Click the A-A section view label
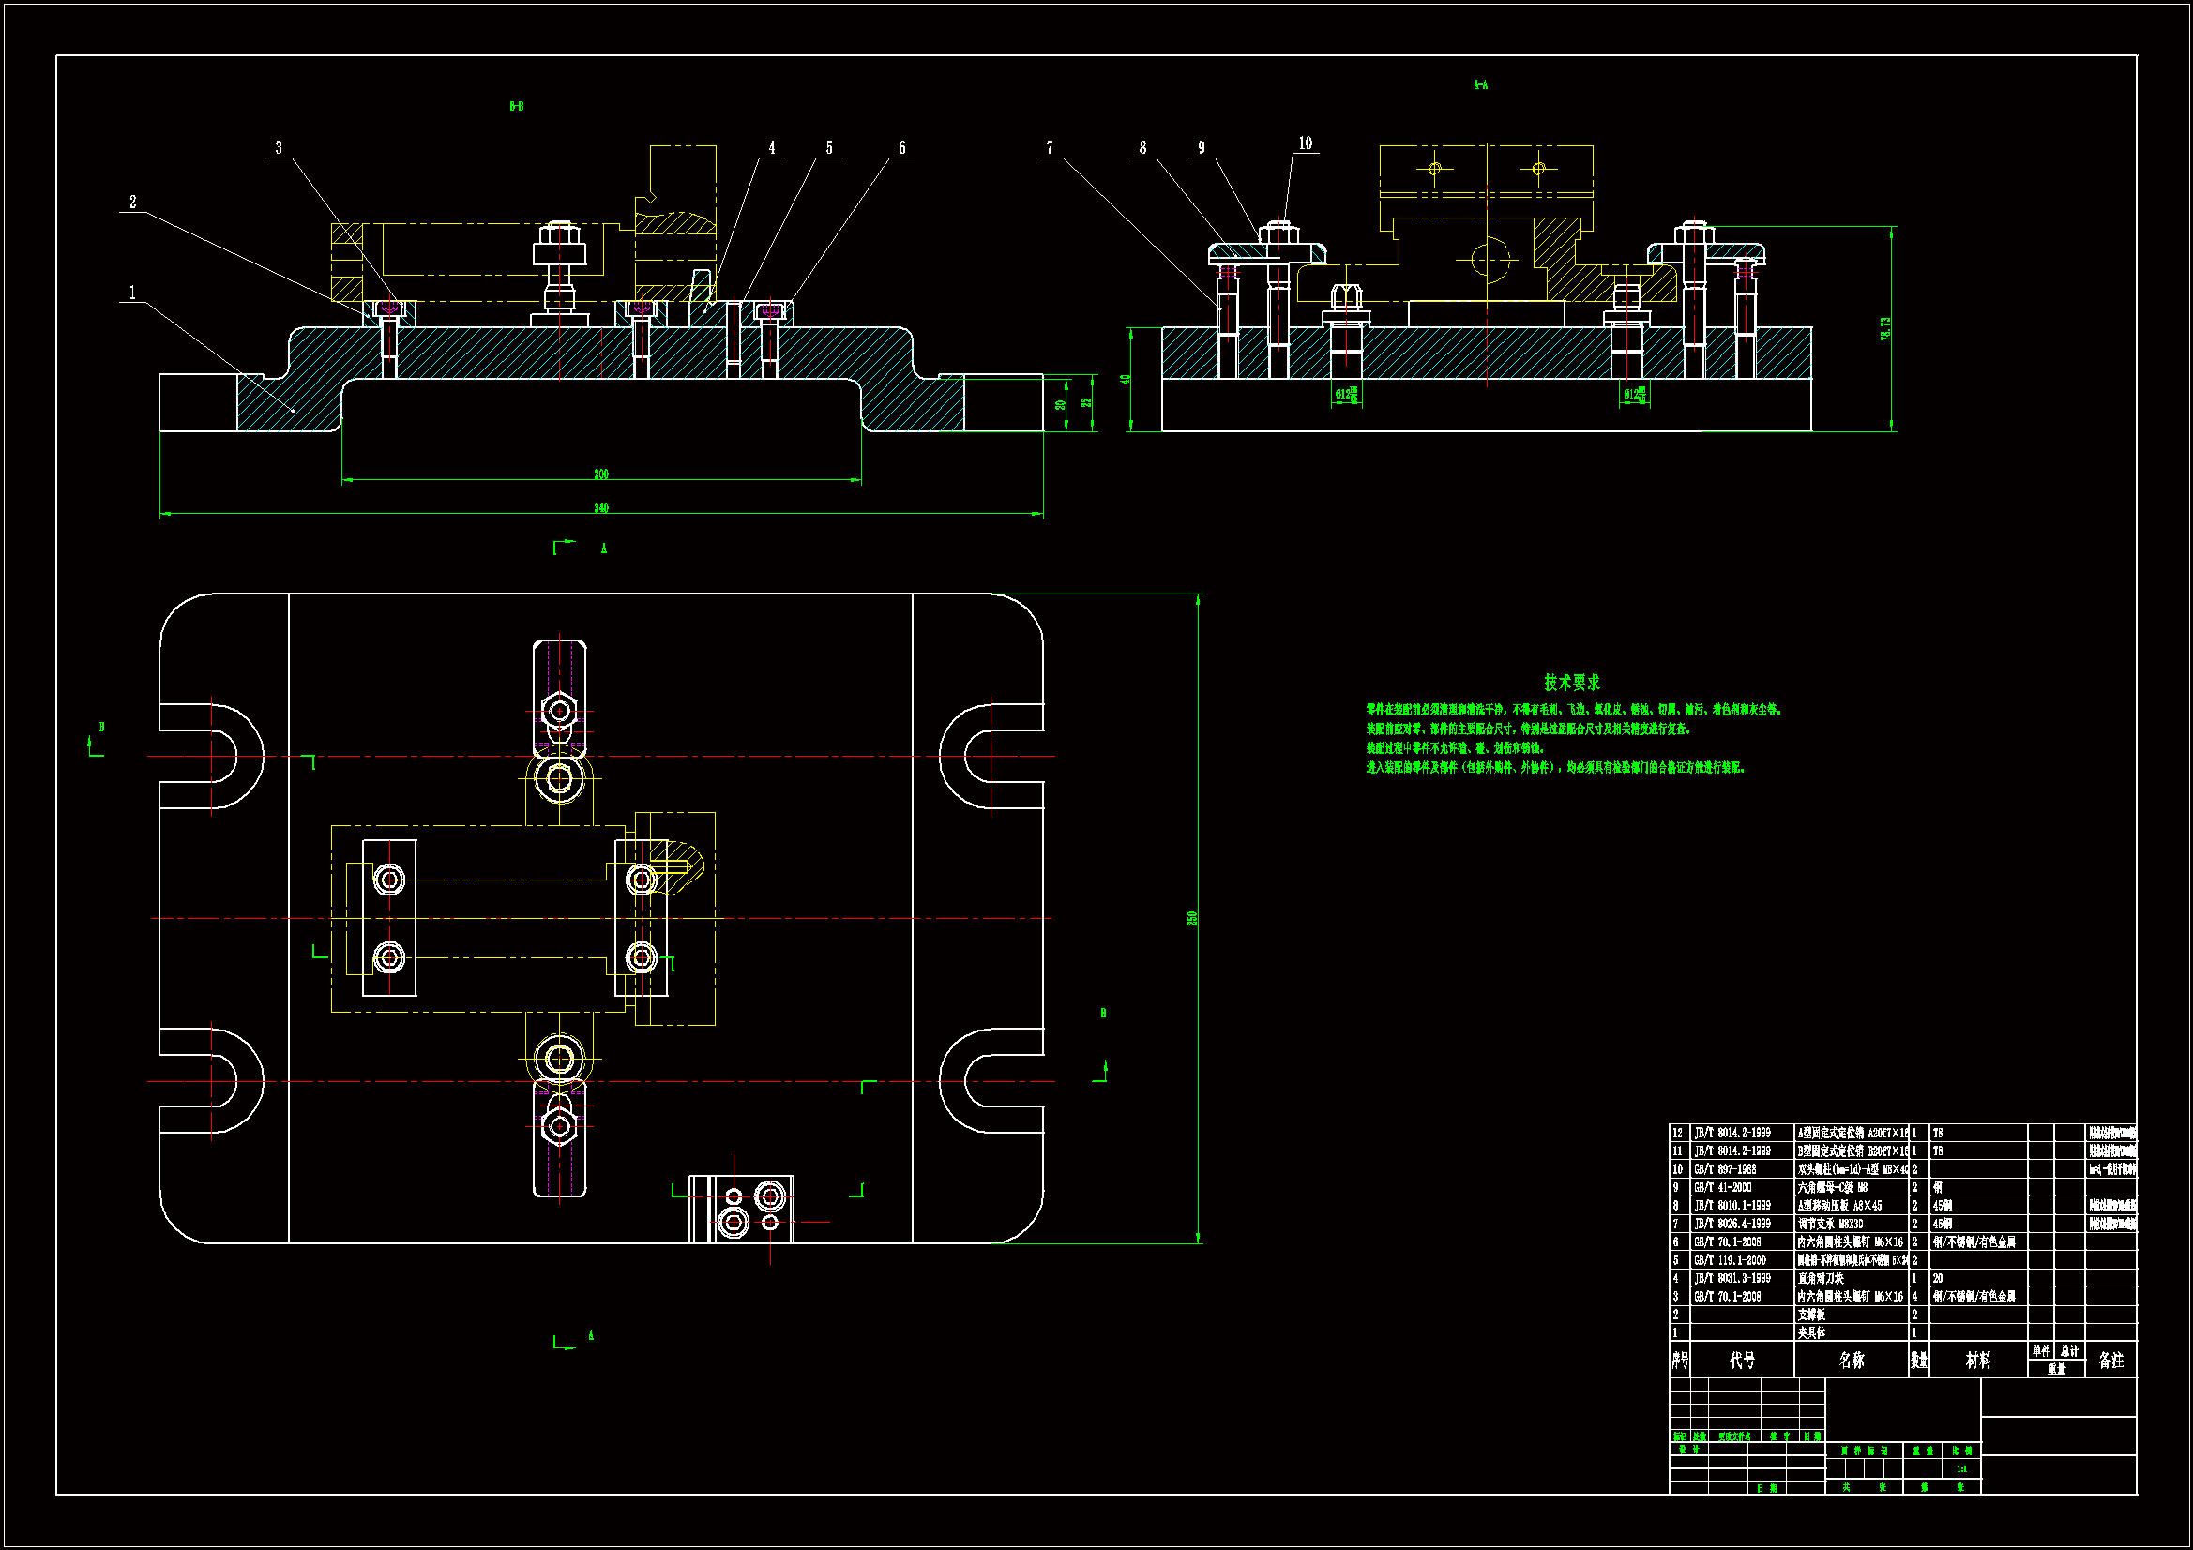The width and height of the screenshot is (2193, 1550). pos(1479,85)
